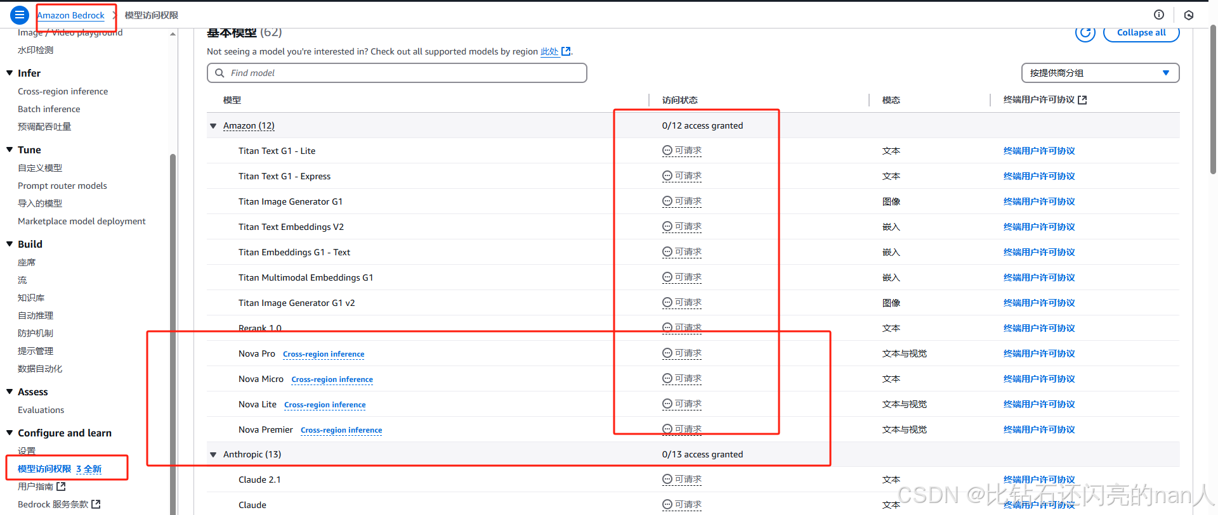Open the hamburger navigation menu

tap(20, 15)
